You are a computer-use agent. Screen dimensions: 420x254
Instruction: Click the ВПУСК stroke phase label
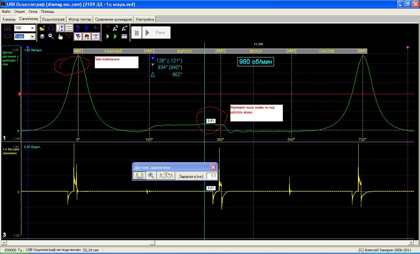256,51
